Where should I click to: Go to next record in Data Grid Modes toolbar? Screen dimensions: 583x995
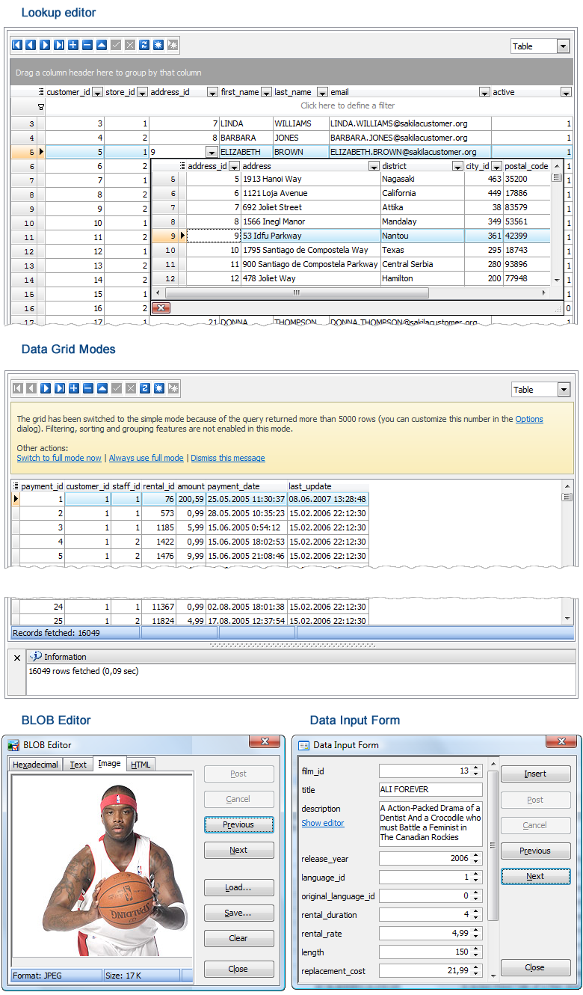coord(45,388)
